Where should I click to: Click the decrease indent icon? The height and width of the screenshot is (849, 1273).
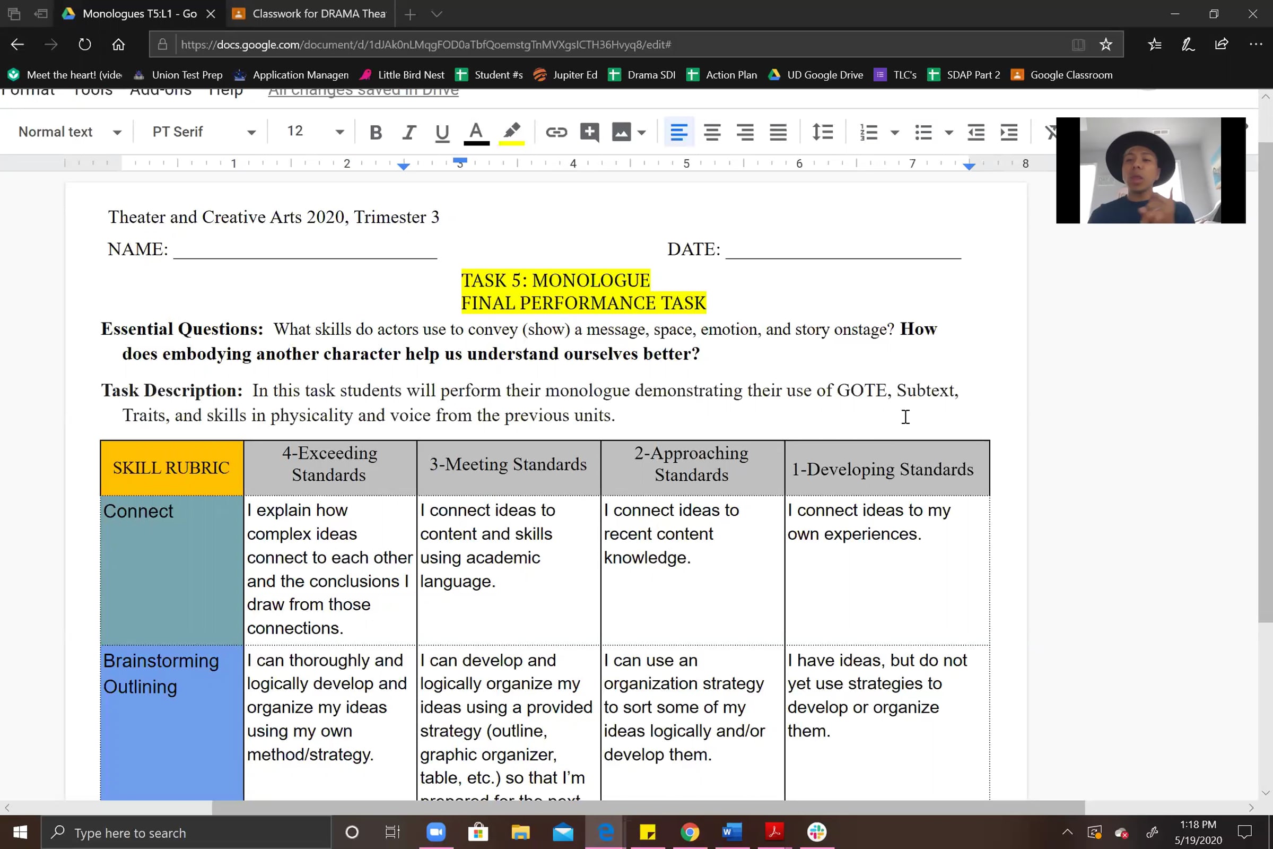[x=976, y=132]
